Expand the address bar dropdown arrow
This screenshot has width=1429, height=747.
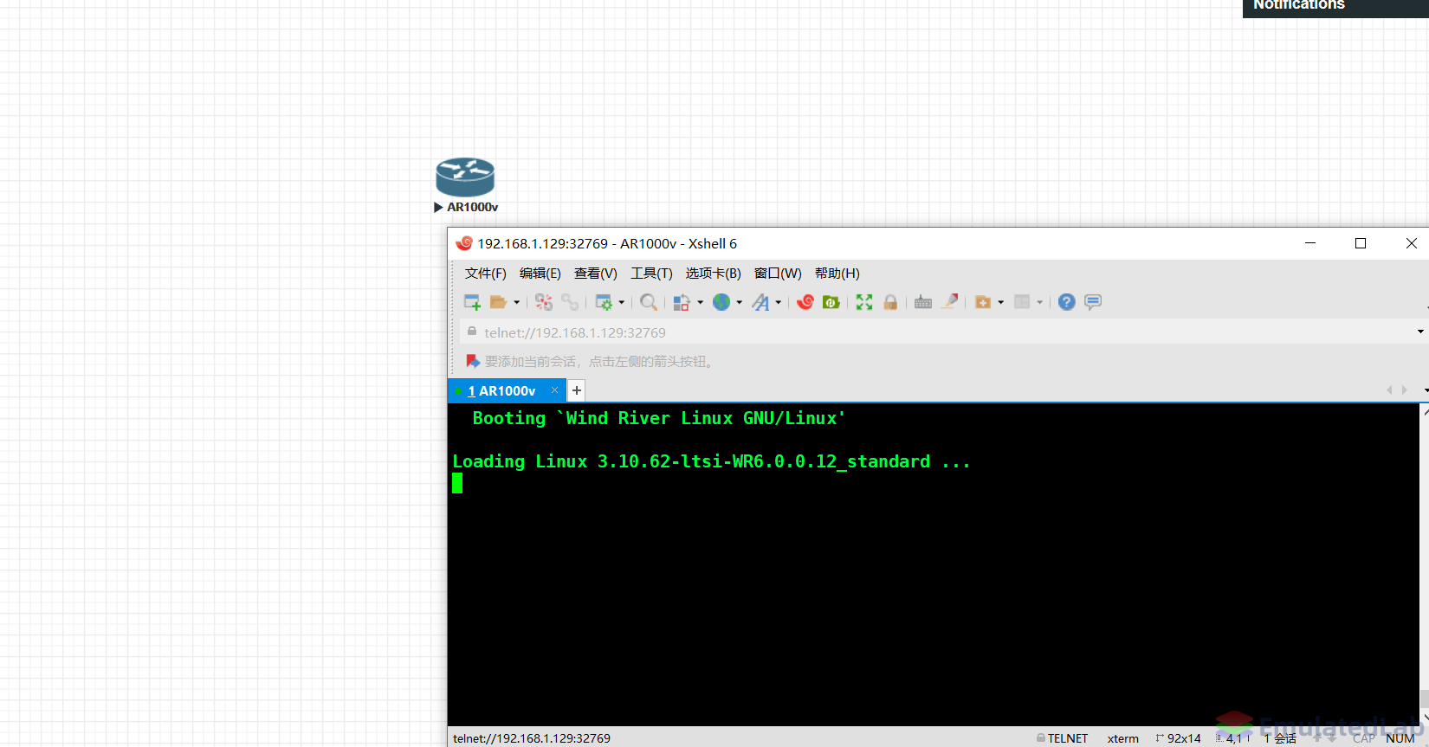tap(1420, 332)
